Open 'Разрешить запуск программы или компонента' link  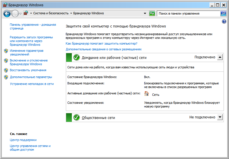[x=31, y=41]
